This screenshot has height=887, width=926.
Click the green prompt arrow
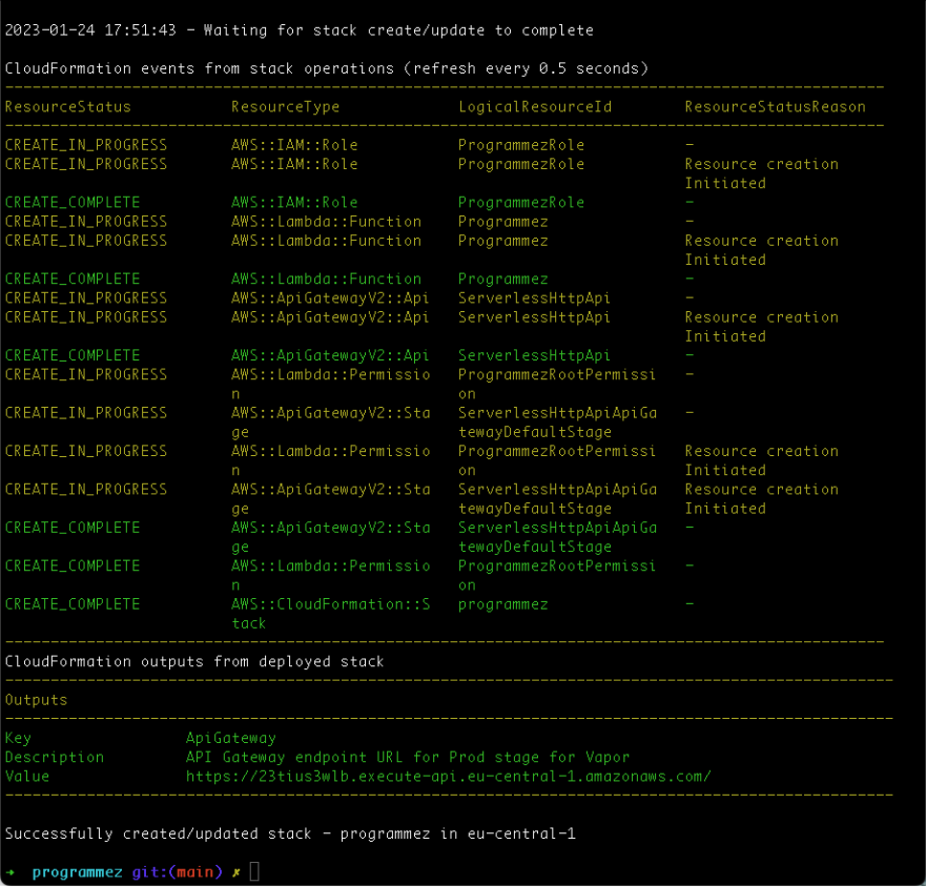(x=11, y=873)
